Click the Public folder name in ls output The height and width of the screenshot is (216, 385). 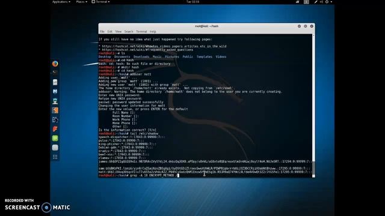click(x=188, y=57)
